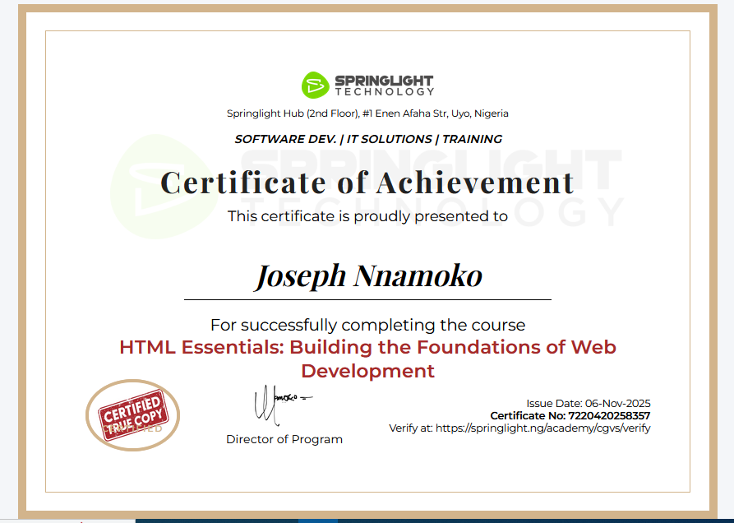Click the tan outer certificate border

15,247
